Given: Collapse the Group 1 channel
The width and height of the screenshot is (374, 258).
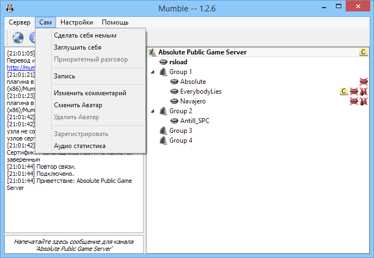Looking at the screenshot, I should pos(152,72).
